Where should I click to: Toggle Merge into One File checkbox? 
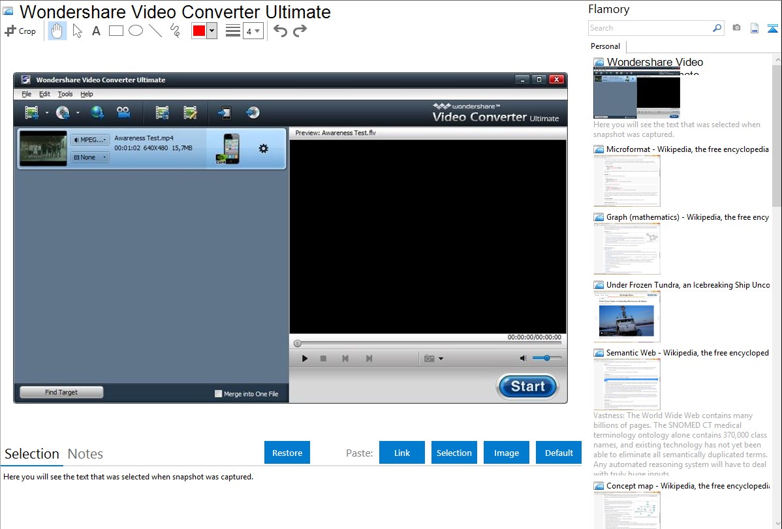pyautogui.click(x=219, y=394)
